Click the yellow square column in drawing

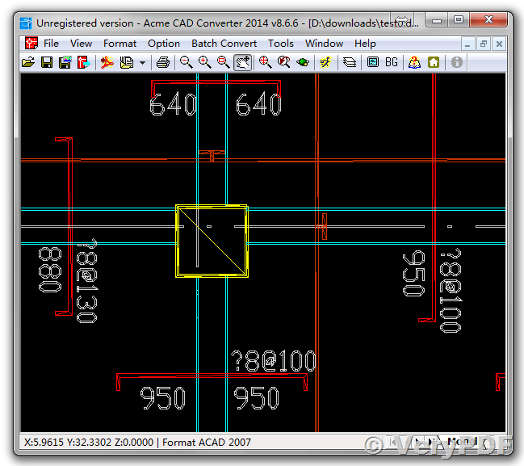click(212, 241)
